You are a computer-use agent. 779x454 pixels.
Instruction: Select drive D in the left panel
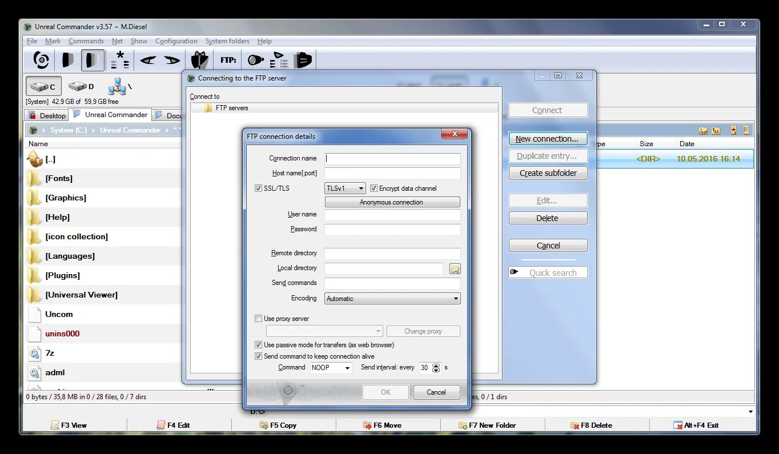point(81,86)
